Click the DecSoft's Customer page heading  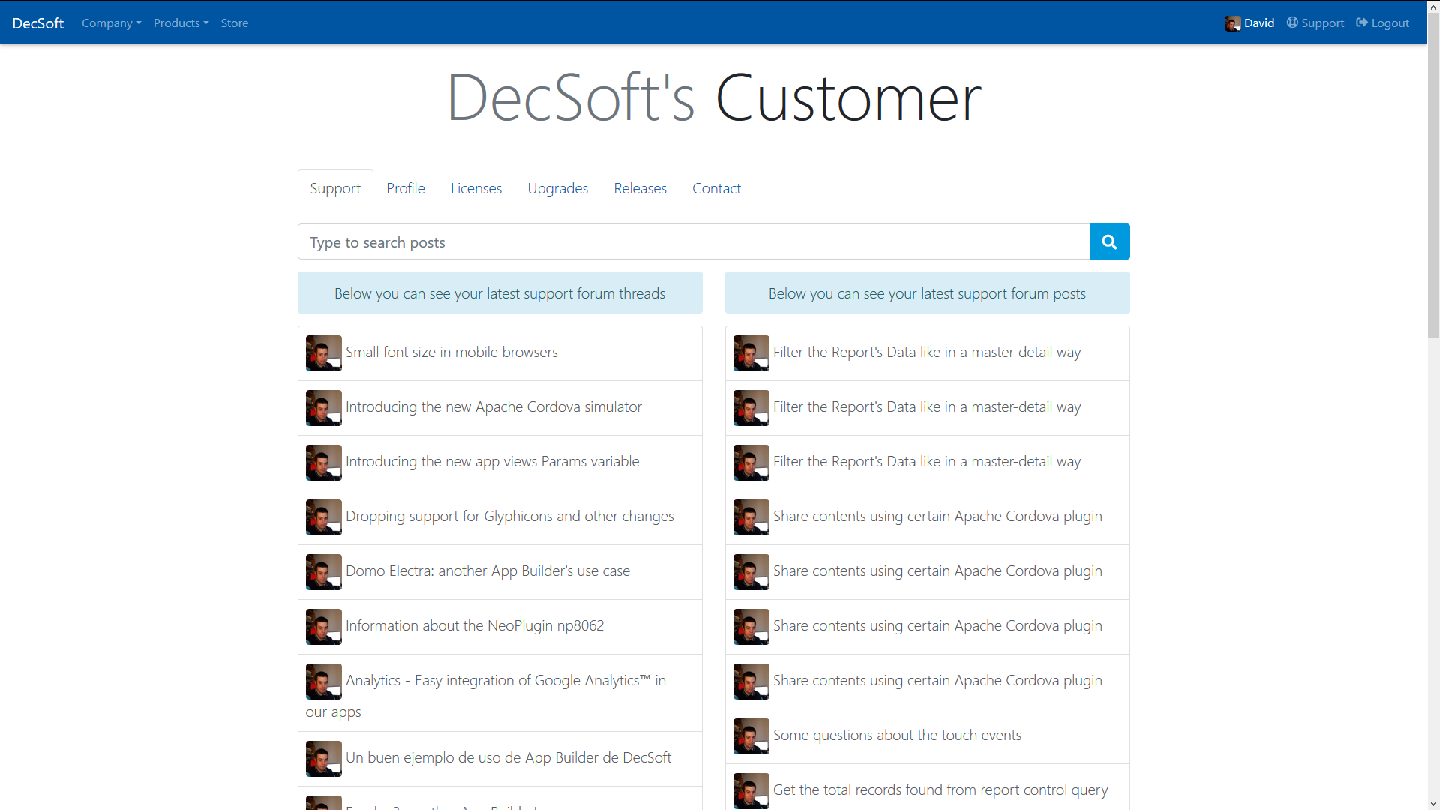point(714,97)
